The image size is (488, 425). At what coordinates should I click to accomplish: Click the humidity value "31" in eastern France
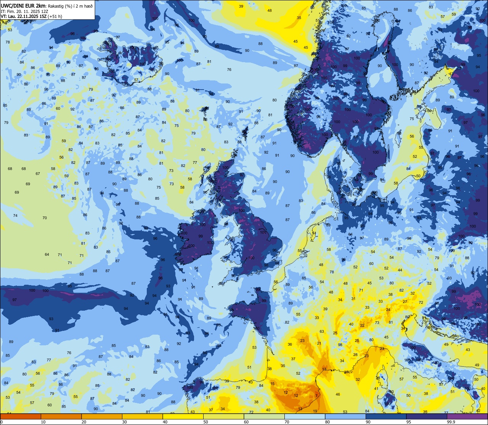click(353, 299)
